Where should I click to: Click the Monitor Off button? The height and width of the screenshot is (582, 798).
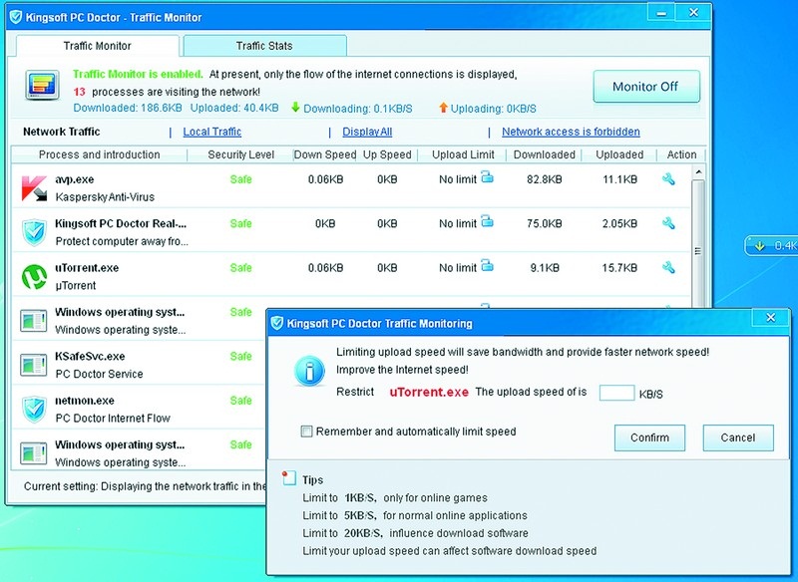[646, 87]
